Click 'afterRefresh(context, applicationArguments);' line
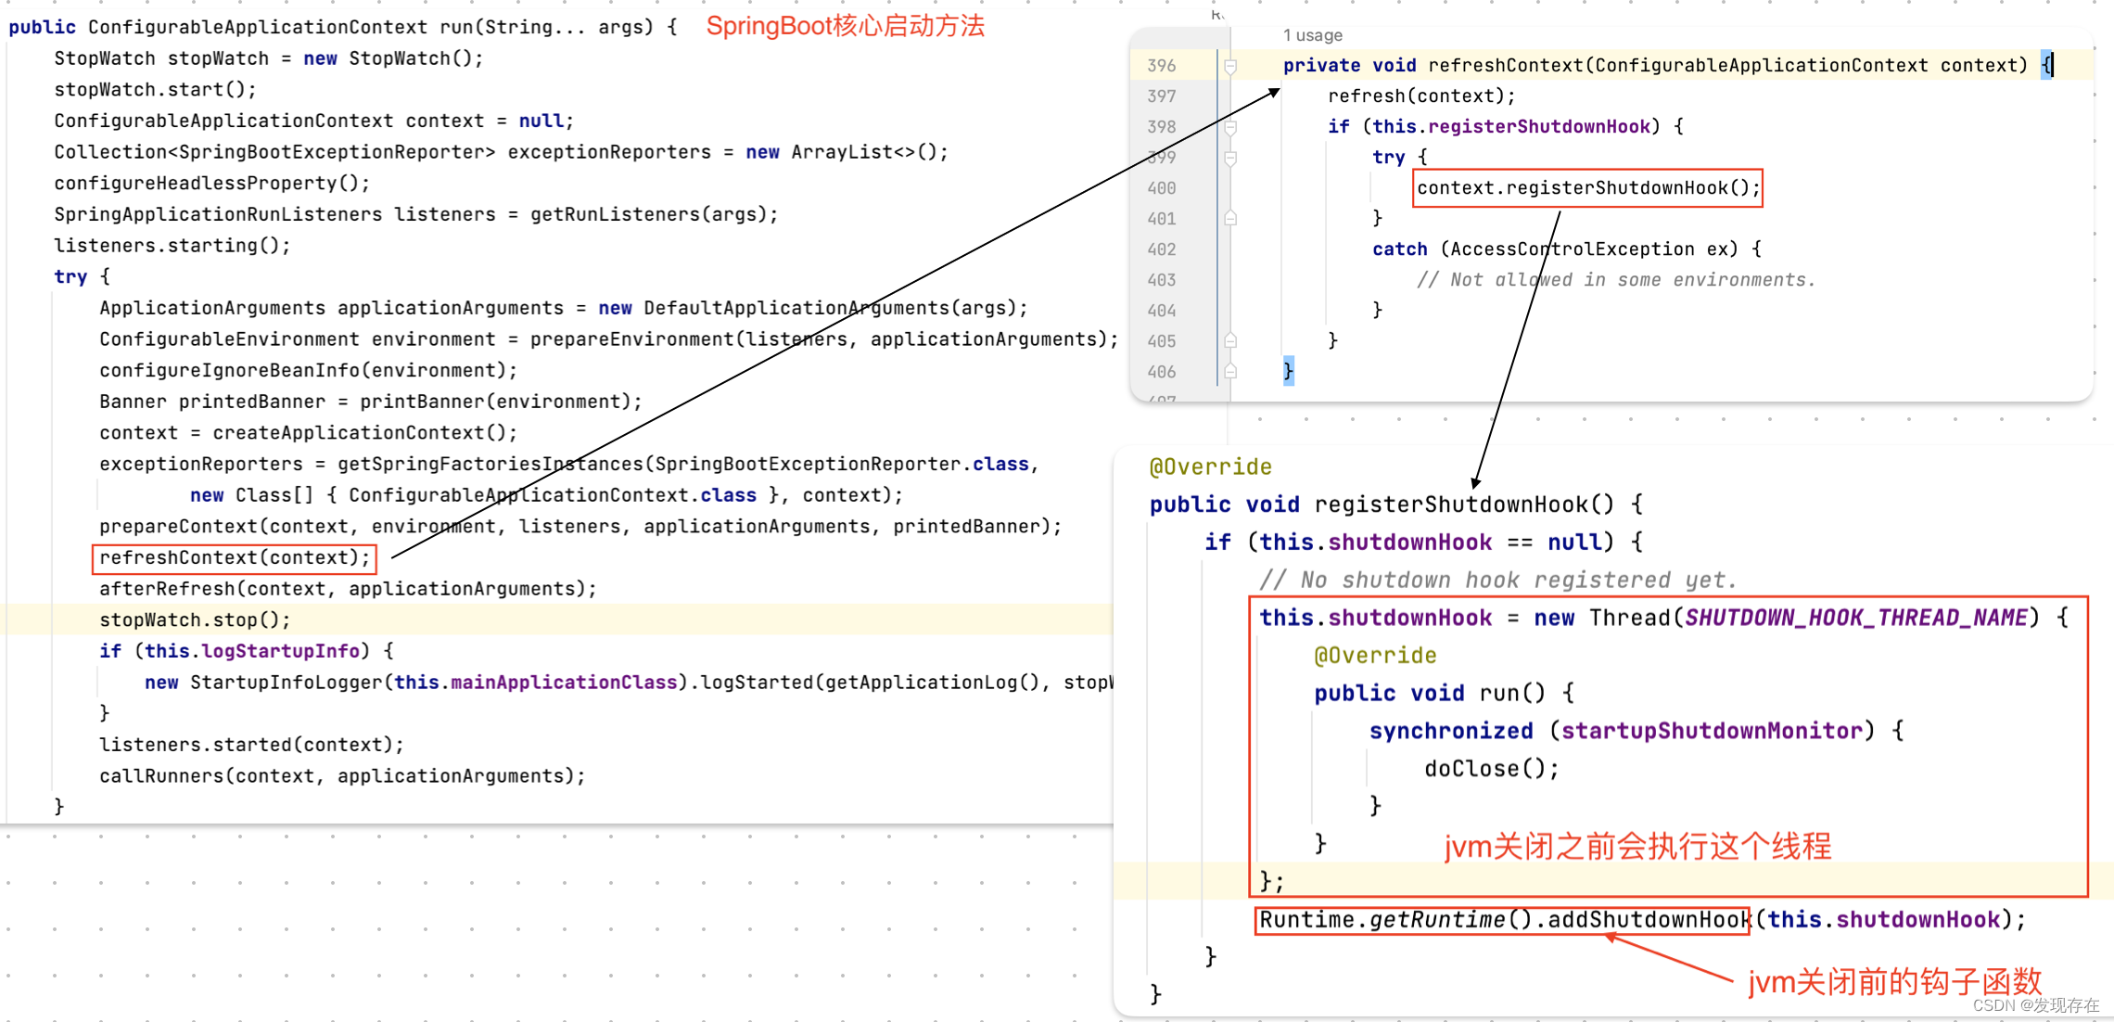The image size is (2114, 1022). (348, 589)
